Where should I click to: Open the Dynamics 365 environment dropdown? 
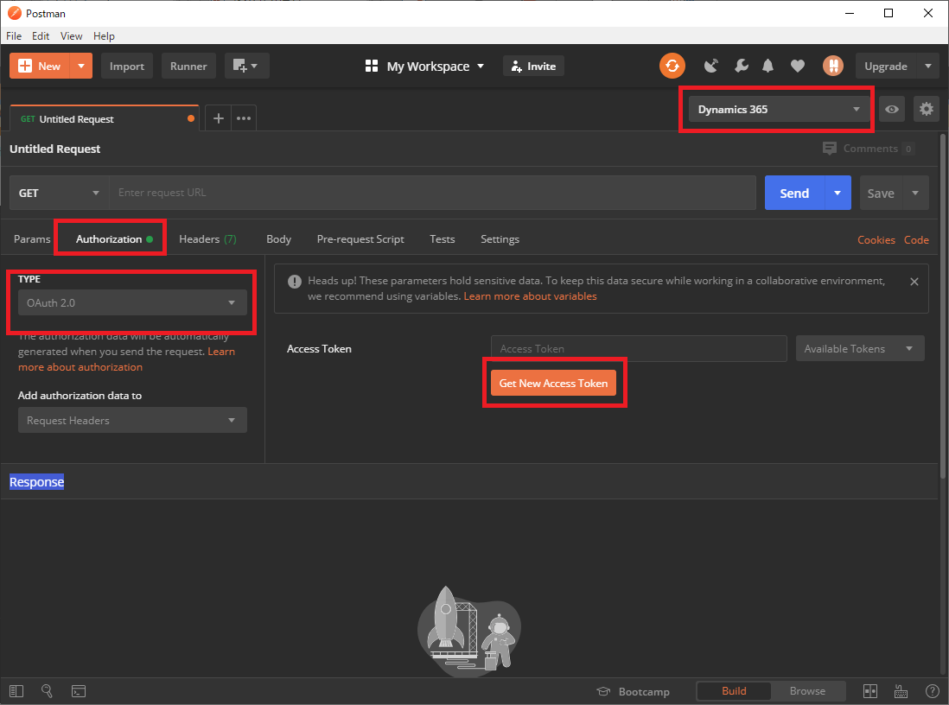coord(779,110)
